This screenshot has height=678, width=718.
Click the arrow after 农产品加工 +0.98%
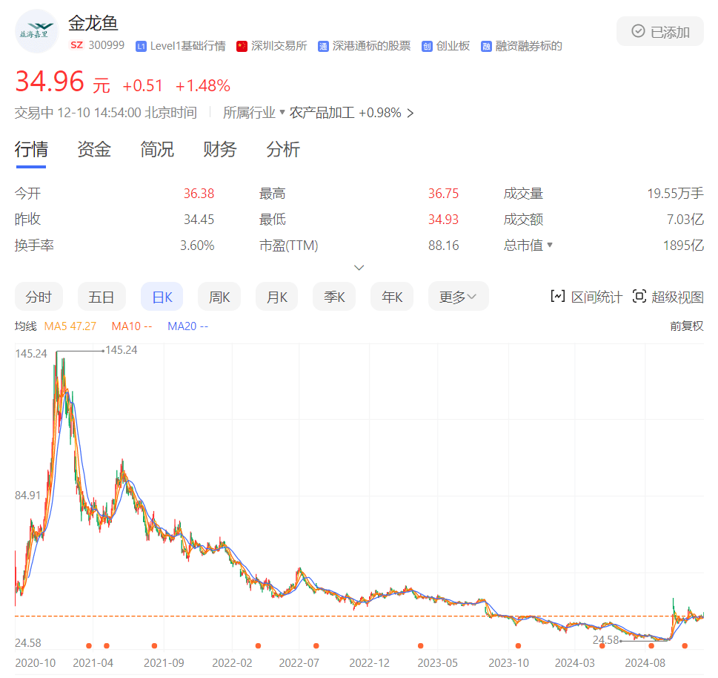(410, 113)
